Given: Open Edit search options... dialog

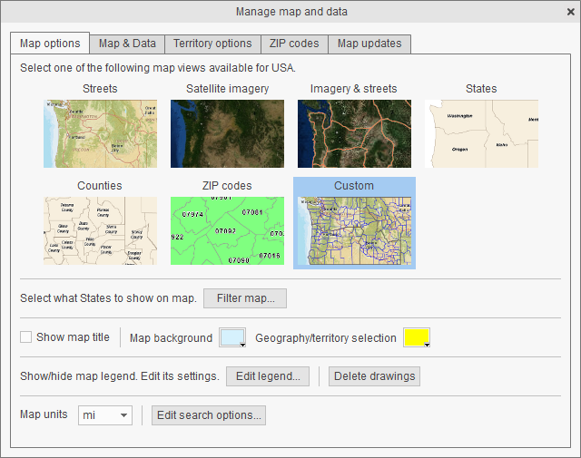Looking at the screenshot, I should pos(209,415).
